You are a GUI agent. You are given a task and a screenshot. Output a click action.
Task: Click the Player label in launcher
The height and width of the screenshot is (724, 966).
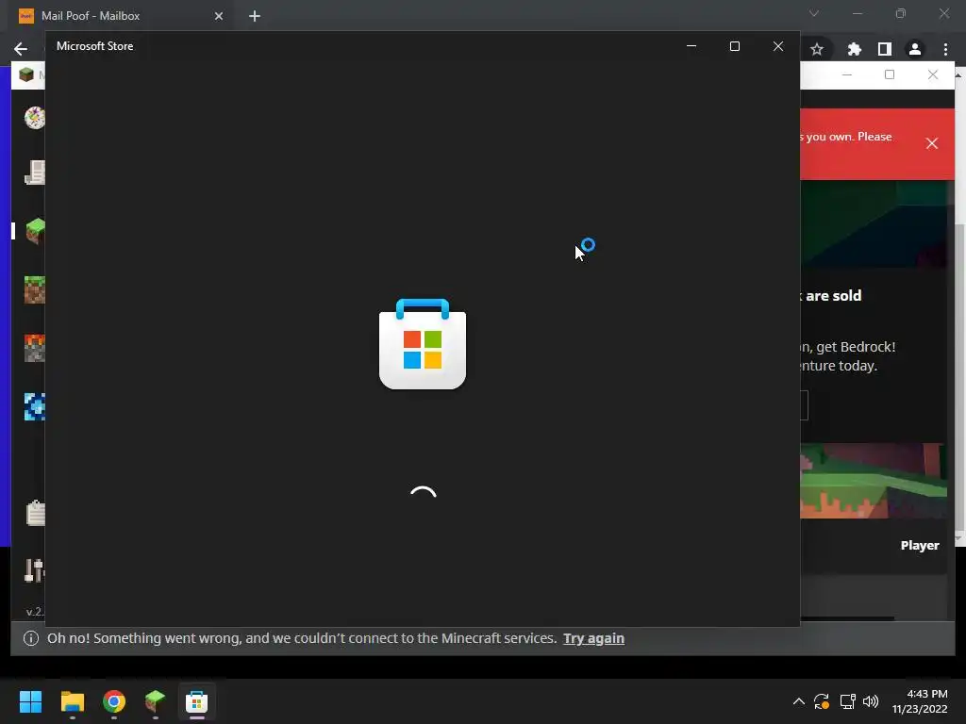click(x=920, y=546)
